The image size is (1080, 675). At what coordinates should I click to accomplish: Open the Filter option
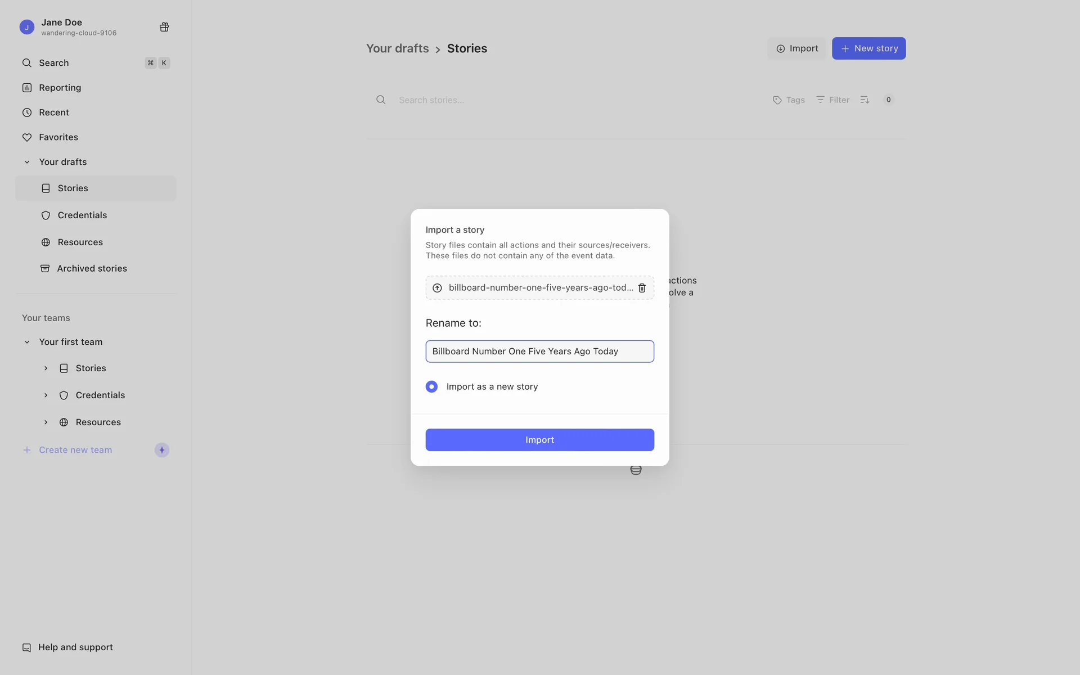click(833, 100)
